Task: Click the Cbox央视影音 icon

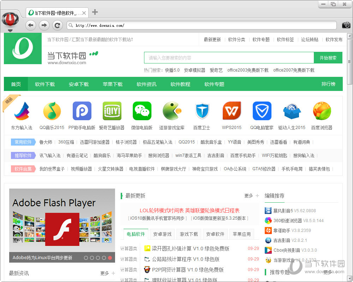Action: (x=268, y=250)
